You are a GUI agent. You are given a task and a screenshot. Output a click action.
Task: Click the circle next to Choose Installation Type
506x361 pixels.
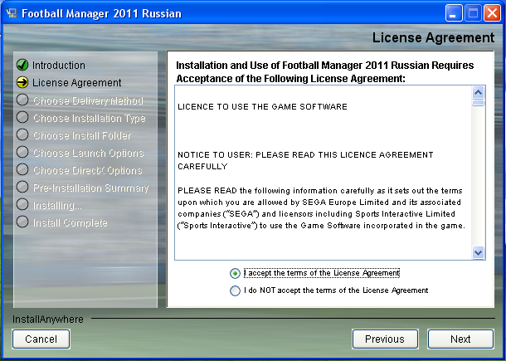22,117
